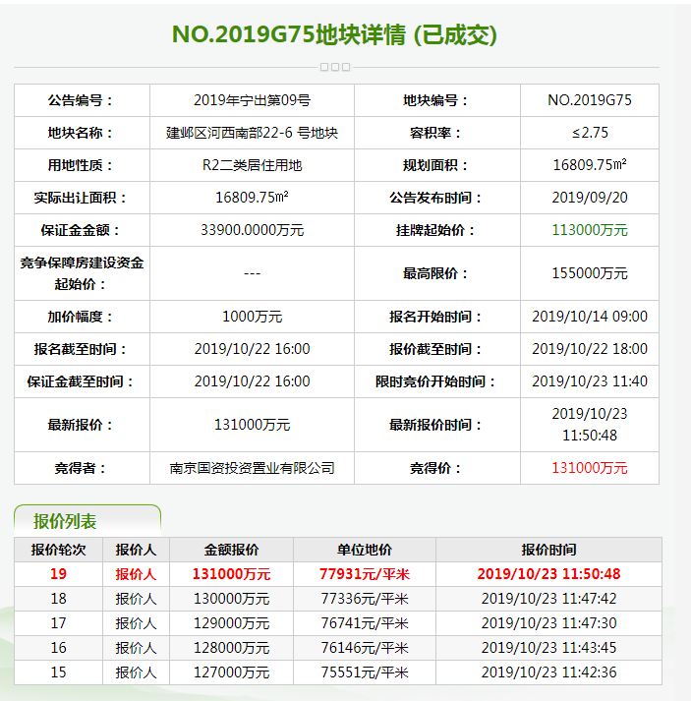Viewport: 691px width, 701px height.
Task: Click the 77931元/平米 unit price
Action: 365,574
